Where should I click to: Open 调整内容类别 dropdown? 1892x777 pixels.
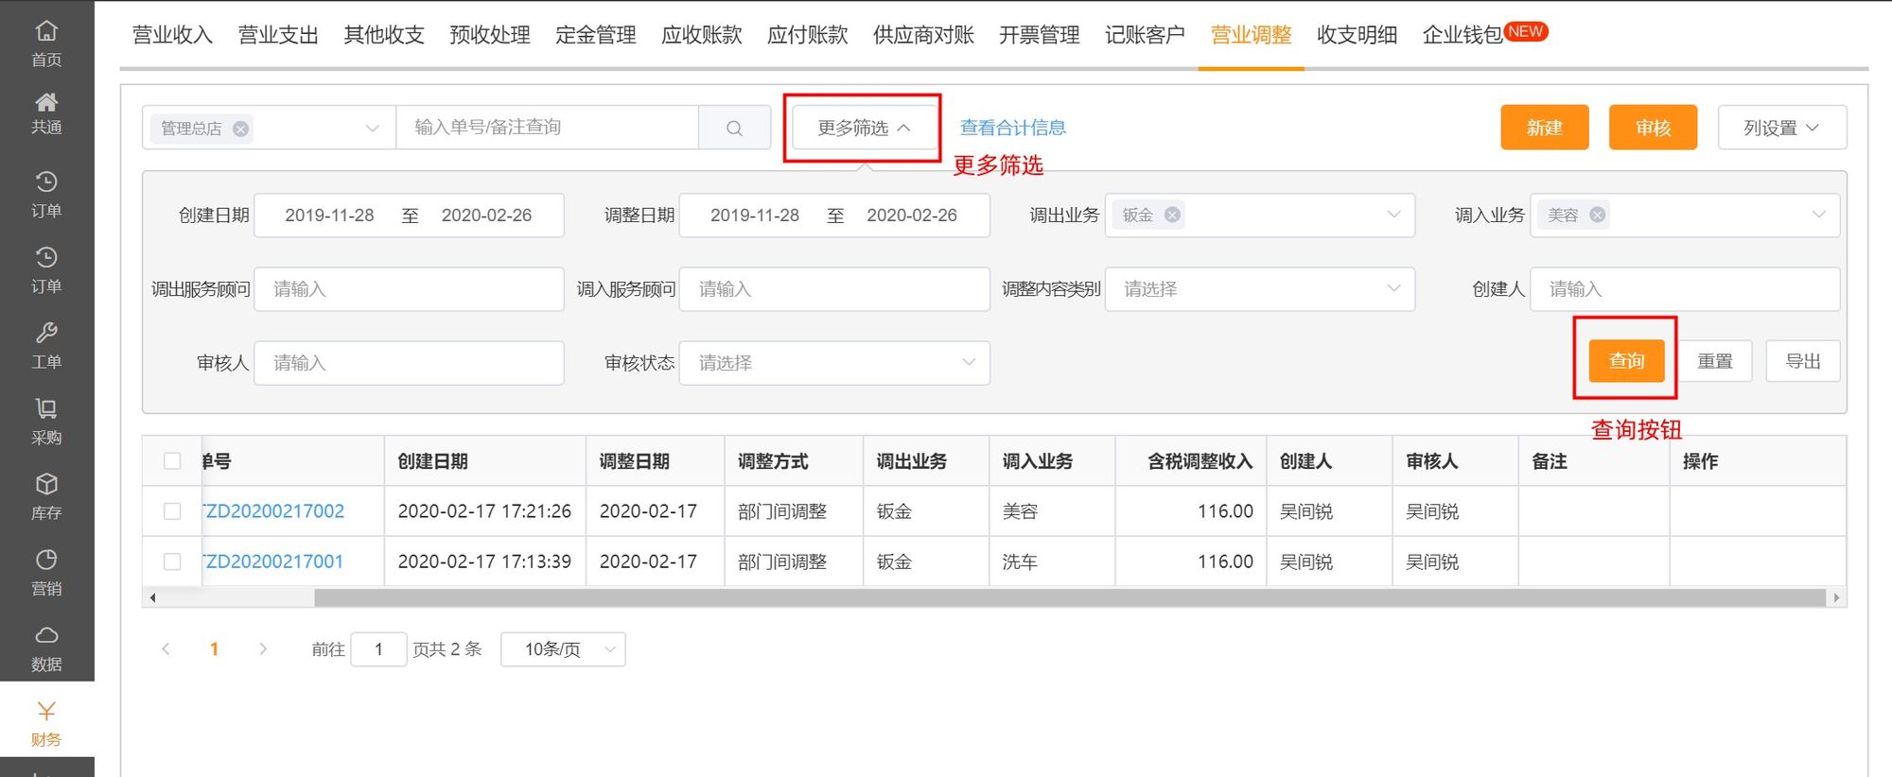tap(1259, 288)
